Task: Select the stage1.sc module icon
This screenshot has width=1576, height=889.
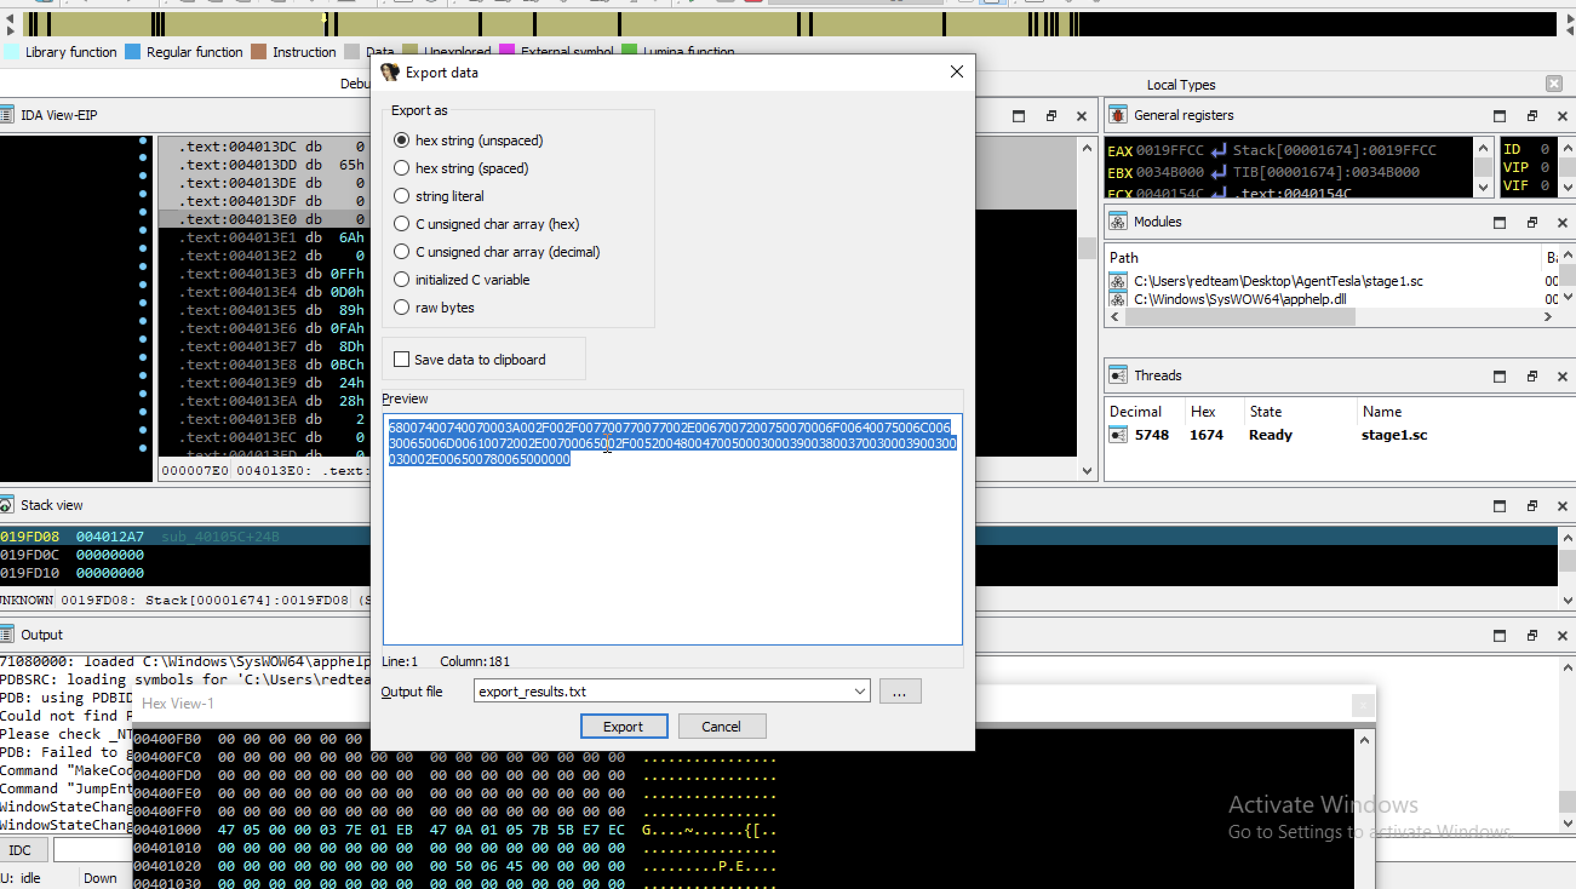Action: click(x=1117, y=281)
